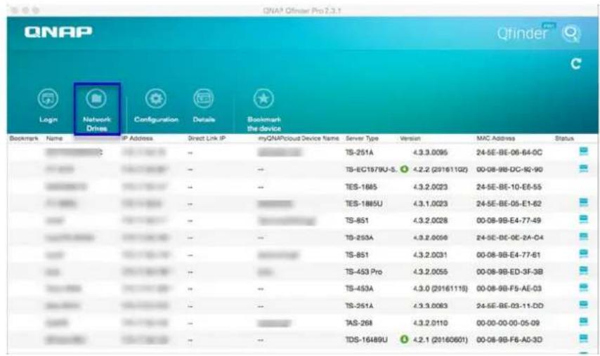
Task: Click version 4.3.1.0023 in the list
Action: (430, 204)
